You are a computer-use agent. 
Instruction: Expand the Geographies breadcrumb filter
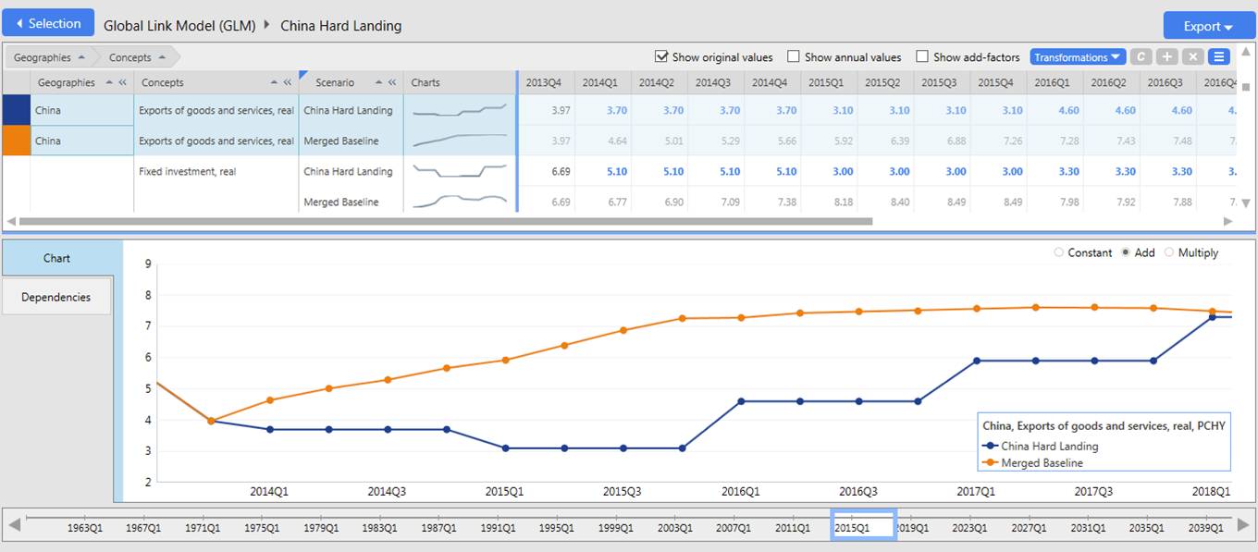click(50, 57)
